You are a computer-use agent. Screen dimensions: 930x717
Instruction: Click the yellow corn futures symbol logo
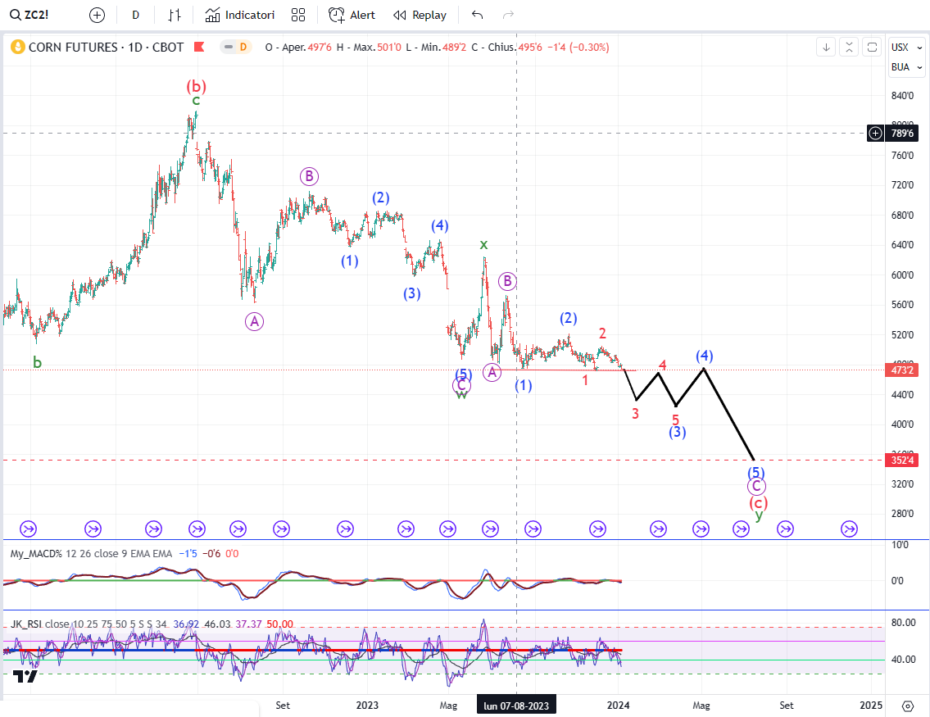pyautogui.click(x=18, y=47)
